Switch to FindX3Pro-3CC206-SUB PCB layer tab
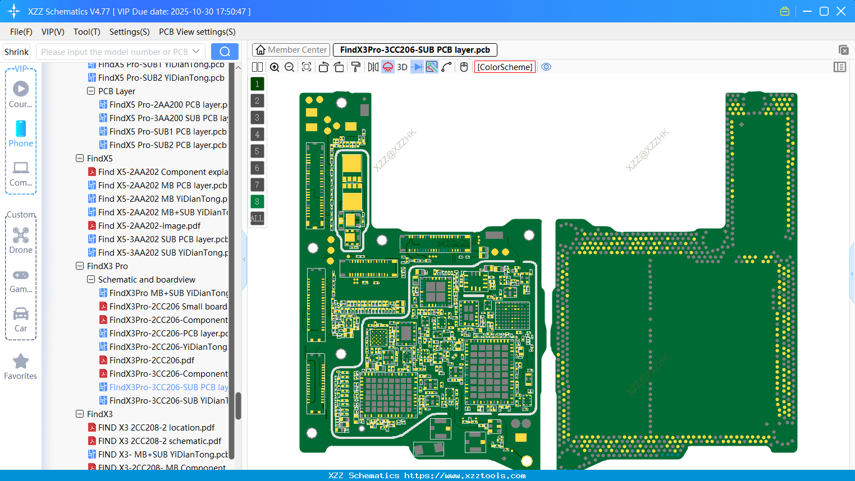The height and width of the screenshot is (481, 855). click(x=414, y=49)
